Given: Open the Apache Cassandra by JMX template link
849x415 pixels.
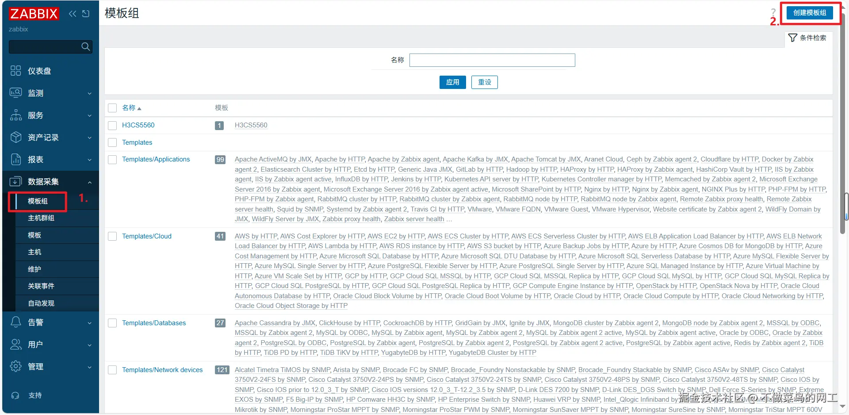Looking at the screenshot, I should pos(275,323).
